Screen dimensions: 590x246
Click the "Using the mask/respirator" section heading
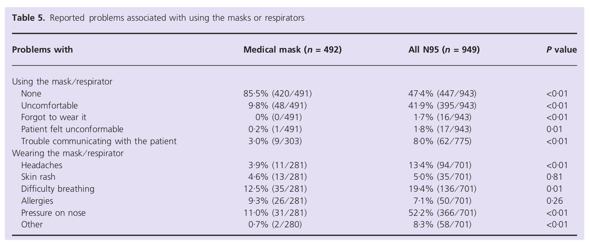click(x=62, y=82)
